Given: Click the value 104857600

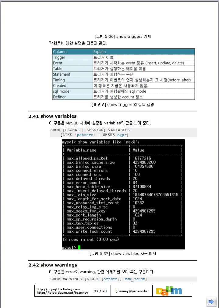Looking at the screenshot, I should coord(143,167).
